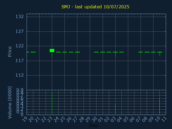
Task: Click the lower wick under day 10 price
Action: click(160, 54)
